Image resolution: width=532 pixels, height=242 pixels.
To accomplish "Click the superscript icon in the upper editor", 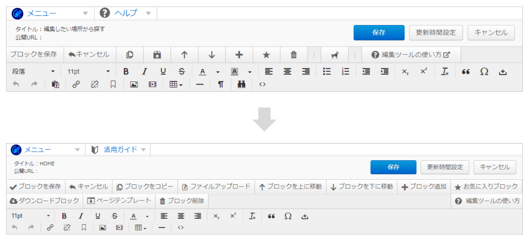I will coord(424,71).
